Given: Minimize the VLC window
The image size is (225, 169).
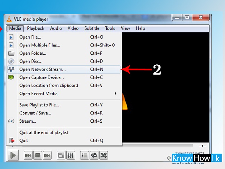Looking at the screenshot, I should pyautogui.click(x=177, y=17).
